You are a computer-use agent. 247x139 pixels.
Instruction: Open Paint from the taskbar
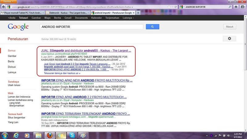point(83,136)
